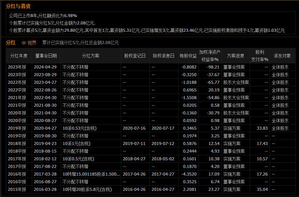Click the record date 2020-07-16
The width and height of the screenshot is (299, 197).
coord(134,128)
